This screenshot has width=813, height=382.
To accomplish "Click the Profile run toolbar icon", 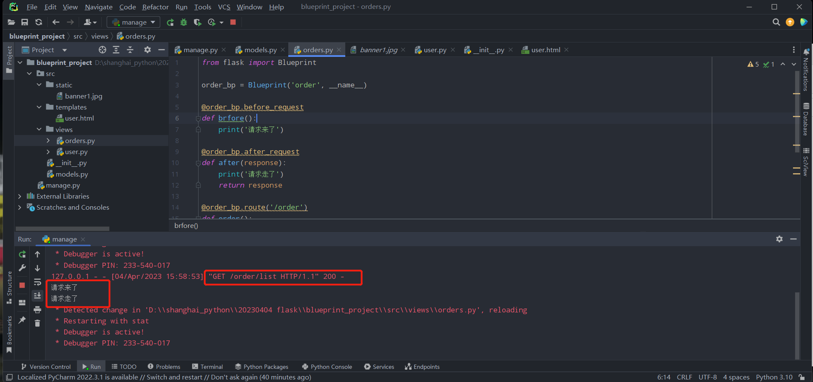I will point(212,22).
